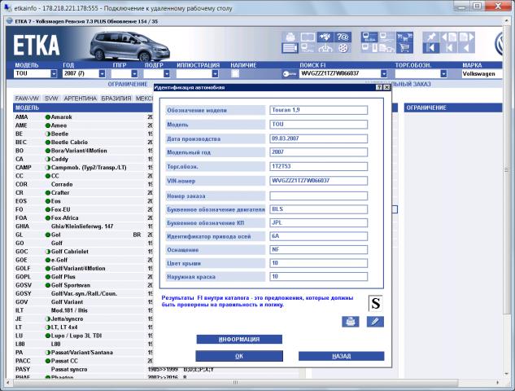Go to the previous page arrow icon

[x=449, y=37]
